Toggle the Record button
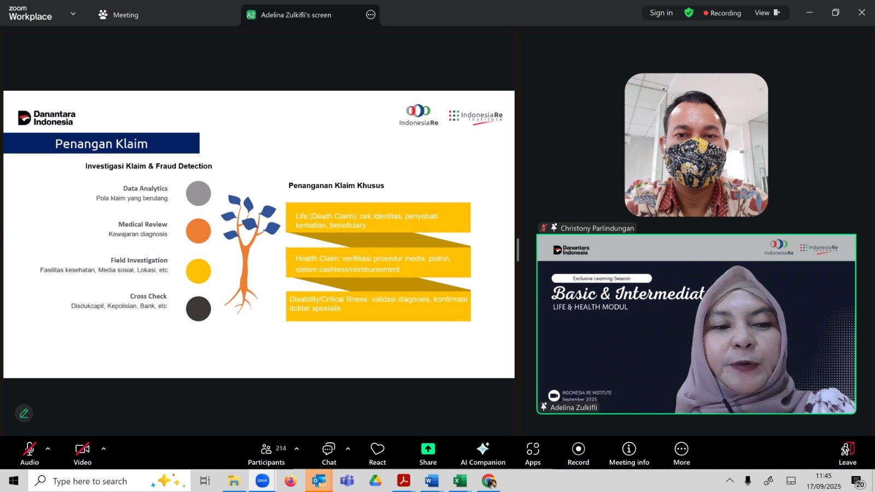Image resolution: width=875 pixels, height=492 pixels. coord(578,454)
